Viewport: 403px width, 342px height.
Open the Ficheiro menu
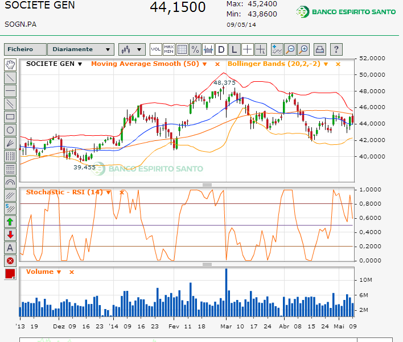pos(25,49)
